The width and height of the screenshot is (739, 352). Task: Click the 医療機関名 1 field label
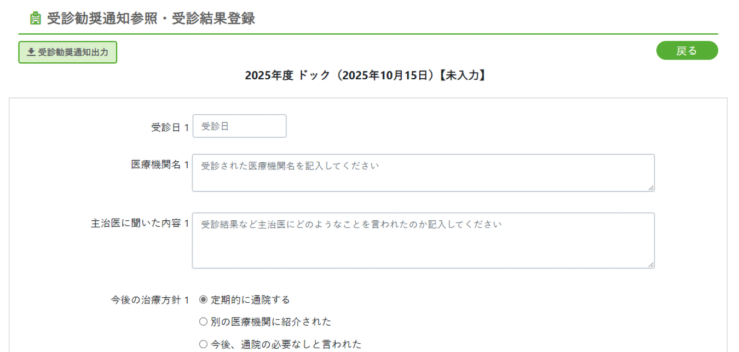tap(160, 165)
